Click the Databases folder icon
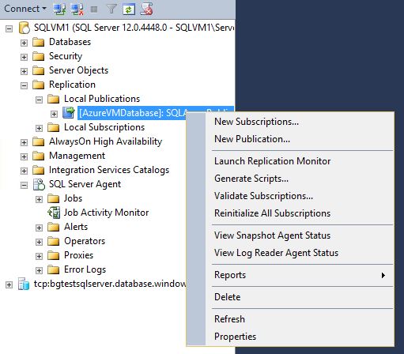The width and height of the screenshot is (404, 354). tap(39, 42)
